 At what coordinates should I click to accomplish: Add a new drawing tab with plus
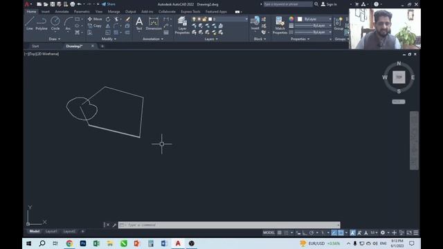point(102,46)
